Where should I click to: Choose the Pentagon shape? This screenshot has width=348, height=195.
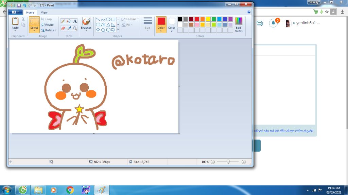pos(103,30)
